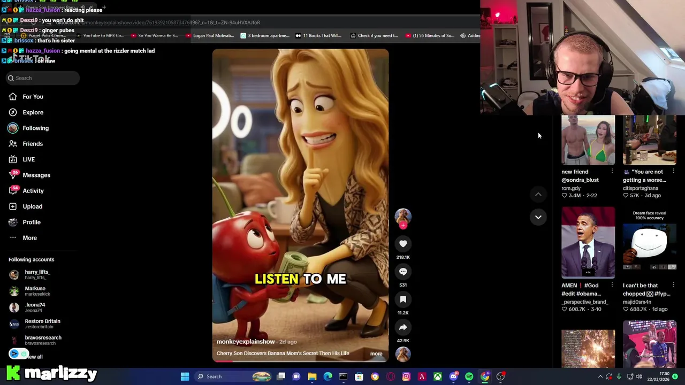Open Obama AMEN video thumbnail
Screen dimensions: 685x385
(588, 243)
